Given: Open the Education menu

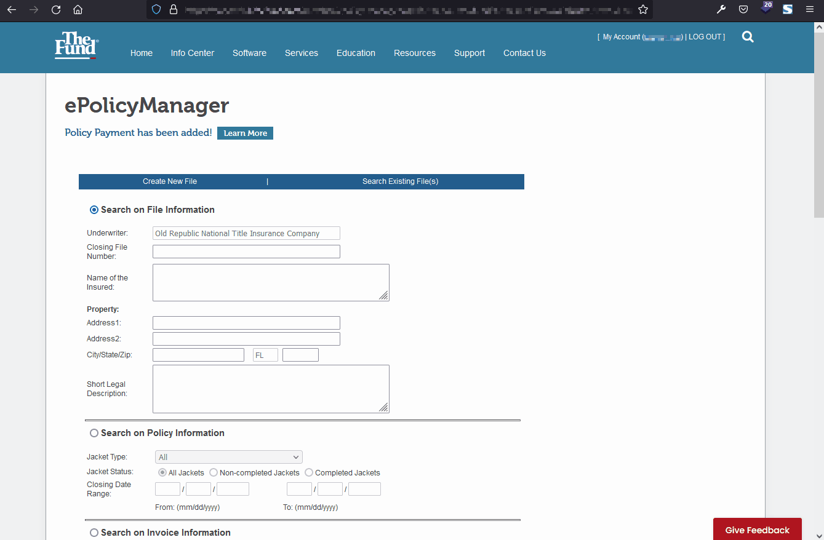Looking at the screenshot, I should click(356, 53).
